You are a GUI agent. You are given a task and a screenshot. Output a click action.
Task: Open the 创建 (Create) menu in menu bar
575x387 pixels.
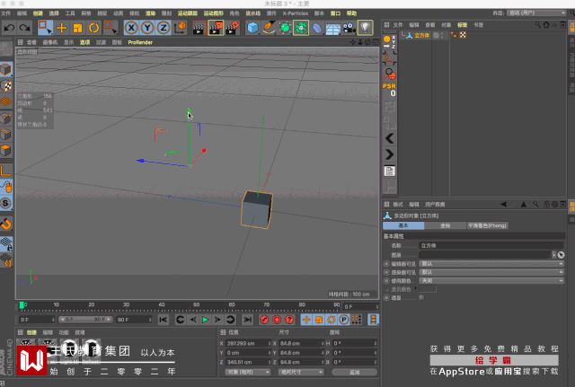click(x=38, y=13)
